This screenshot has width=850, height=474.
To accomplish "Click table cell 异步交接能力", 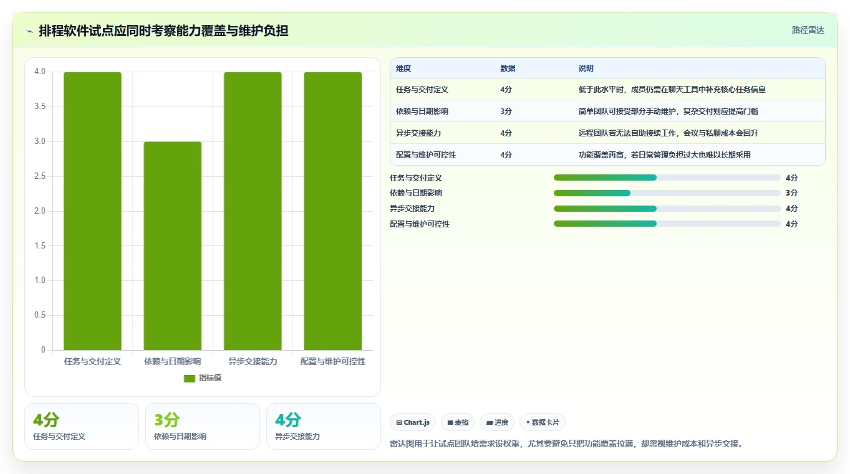I will 418,133.
